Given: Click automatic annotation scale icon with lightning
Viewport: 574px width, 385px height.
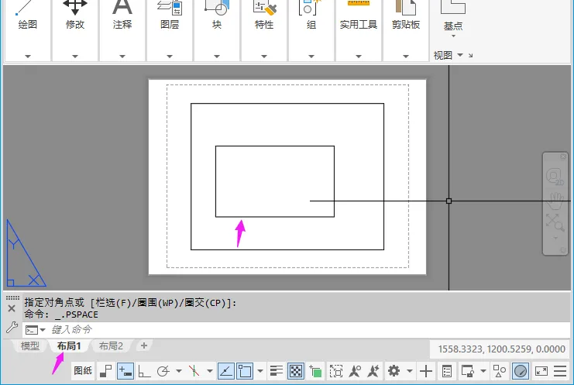Looking at the screenshot, I should point(373,371).
